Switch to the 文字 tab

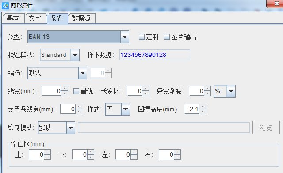35,19
